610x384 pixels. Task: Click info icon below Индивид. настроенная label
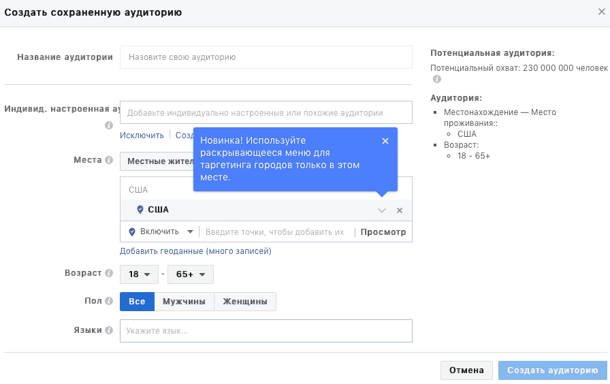click(109, 125)
